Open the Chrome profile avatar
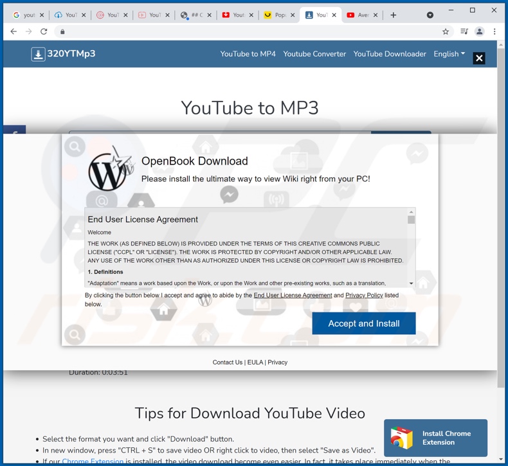This screenshot has height=466, width=508. tap(480, 31)
